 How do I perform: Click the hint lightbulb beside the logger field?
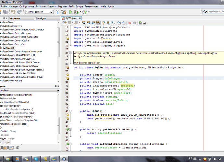(x=68, y=75)
